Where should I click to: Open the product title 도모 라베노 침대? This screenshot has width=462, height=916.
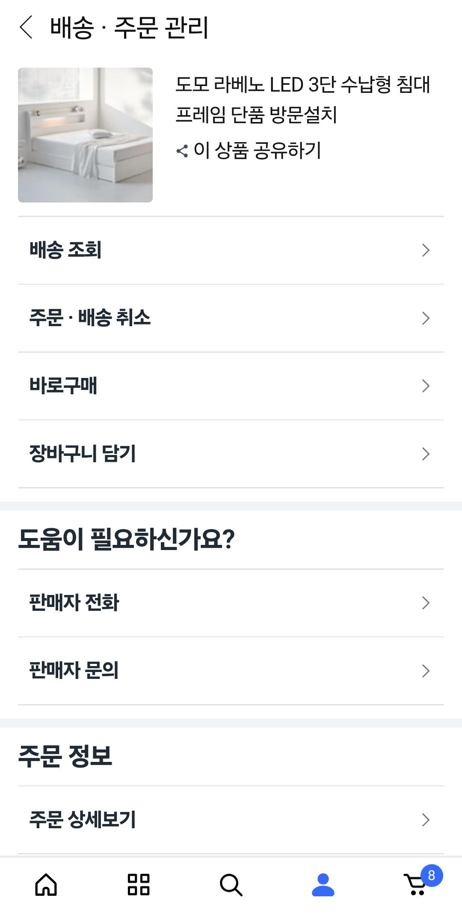(302, 99)
